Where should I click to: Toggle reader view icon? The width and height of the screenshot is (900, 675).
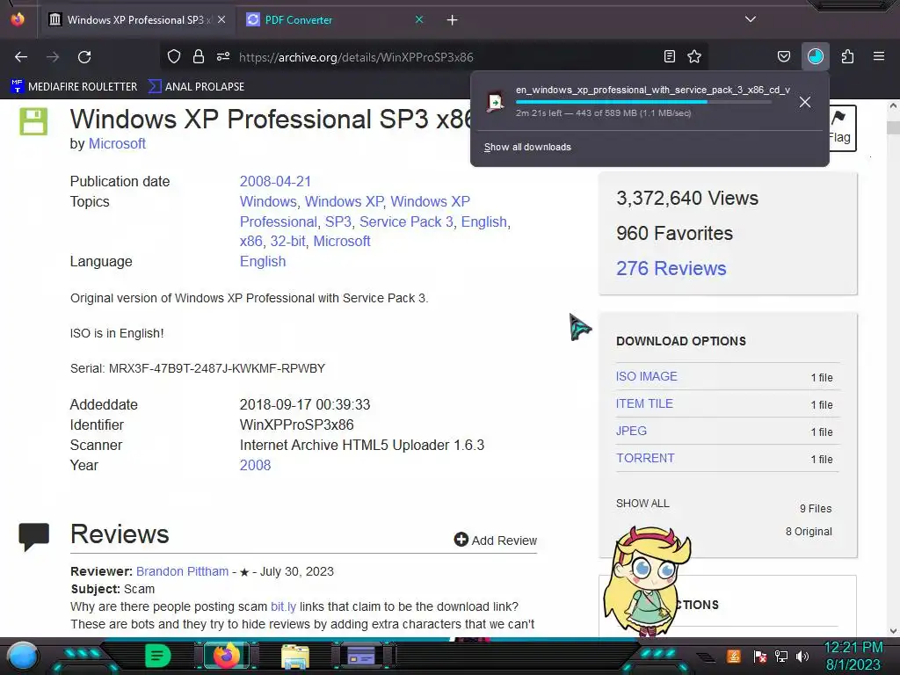(669, 56)
